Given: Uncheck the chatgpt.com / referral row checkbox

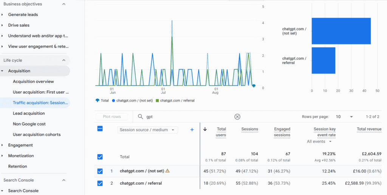Looking at the screenshot, I should coord(100,183).
